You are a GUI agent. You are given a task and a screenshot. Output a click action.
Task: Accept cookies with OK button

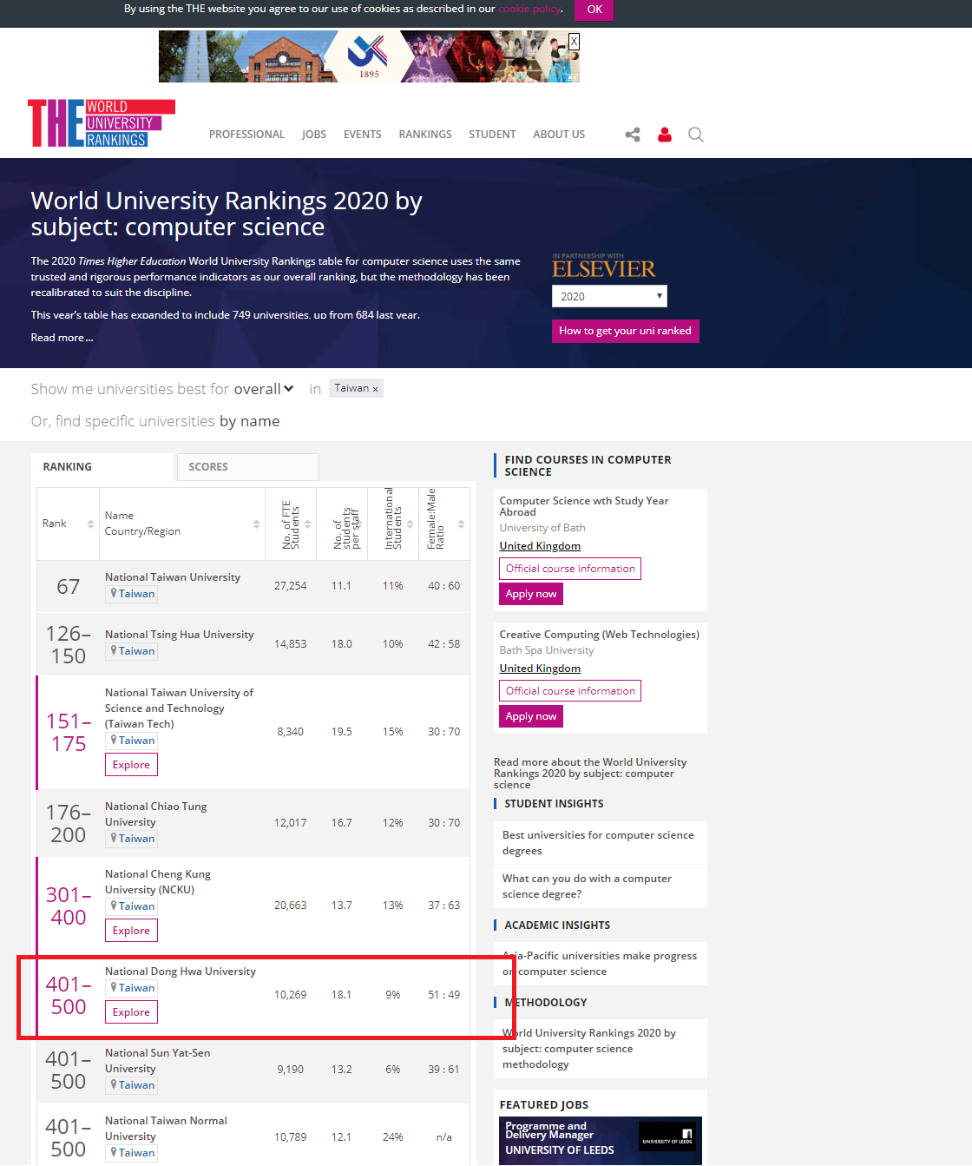click(594, 10)
